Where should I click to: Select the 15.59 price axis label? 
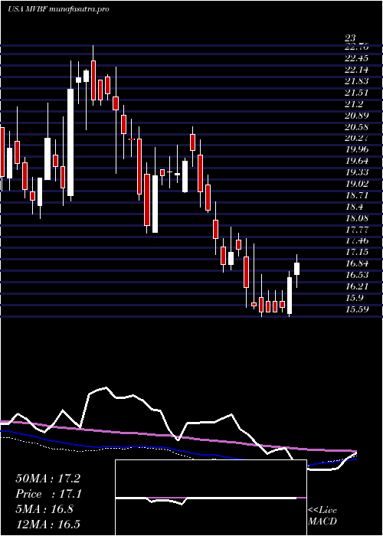click(357, 309)
